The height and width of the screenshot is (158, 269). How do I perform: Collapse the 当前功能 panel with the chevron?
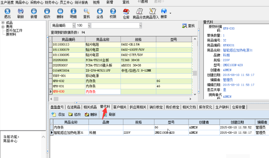click(x=43, y=137)
